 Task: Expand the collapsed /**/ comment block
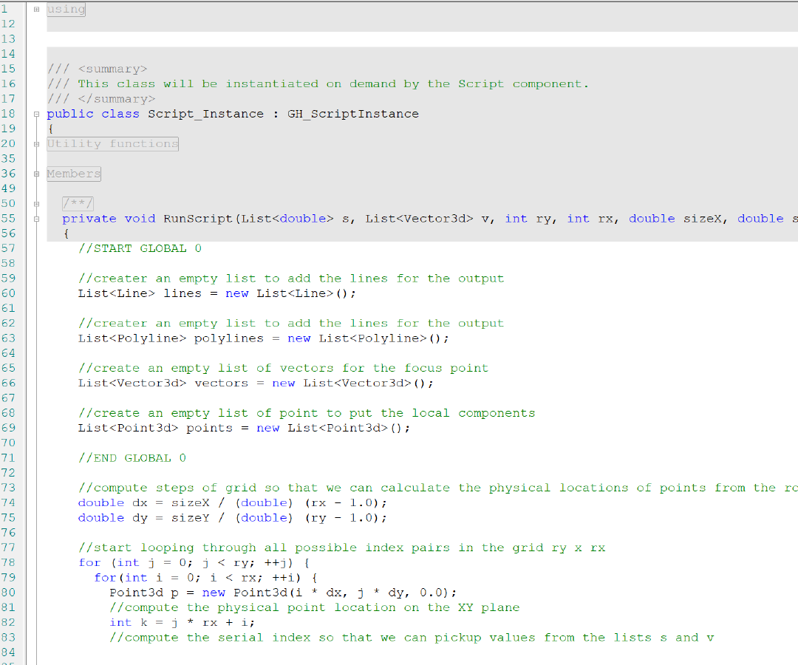click(x=37, y=204)
